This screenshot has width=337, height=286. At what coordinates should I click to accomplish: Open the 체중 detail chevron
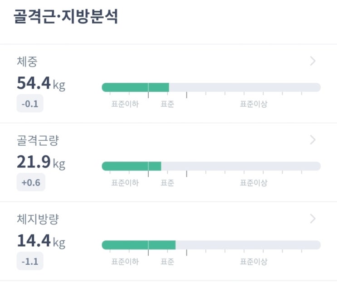(313, 62)
